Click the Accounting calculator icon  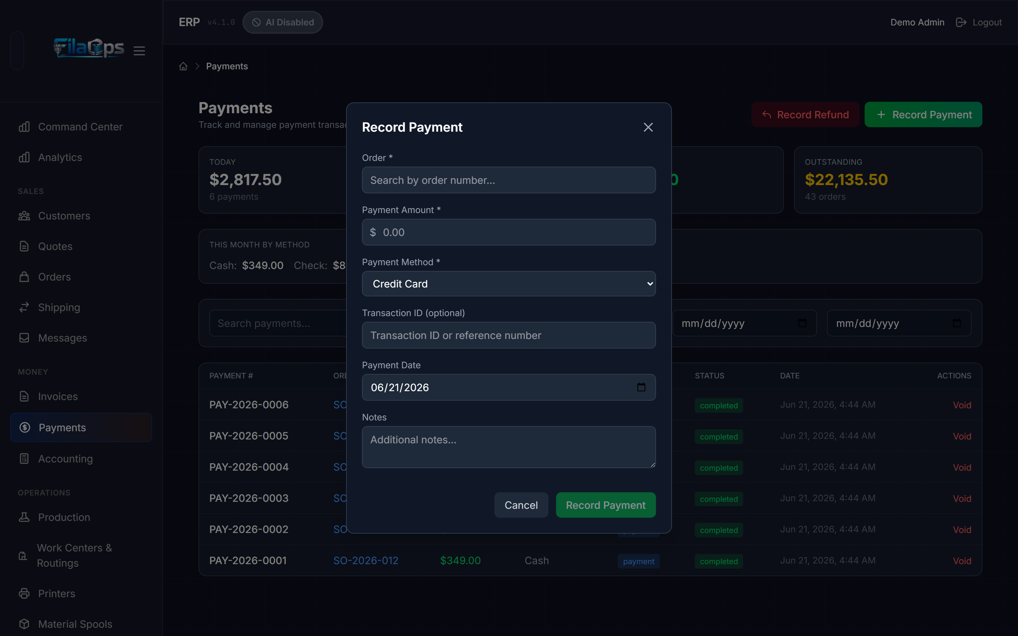click(x=24, y=459)
